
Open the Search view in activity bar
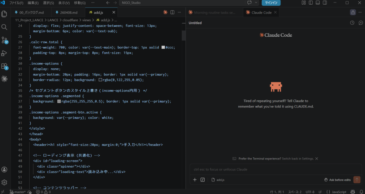(5, 27)
